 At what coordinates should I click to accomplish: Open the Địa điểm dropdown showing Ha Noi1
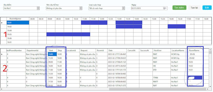[x=22, y=8]
